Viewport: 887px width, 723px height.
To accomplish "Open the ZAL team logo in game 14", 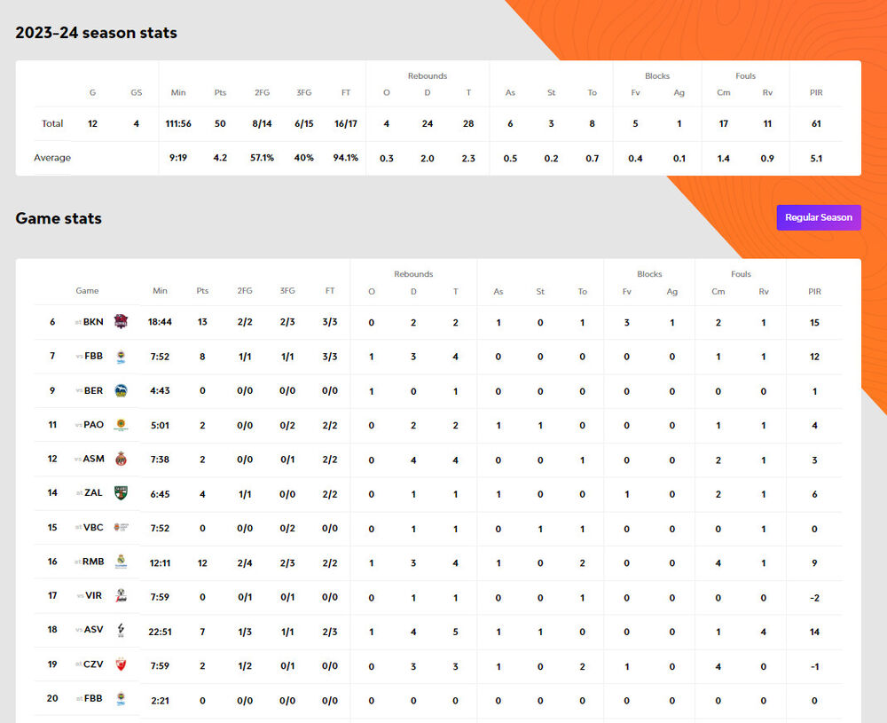I will 121,493.
